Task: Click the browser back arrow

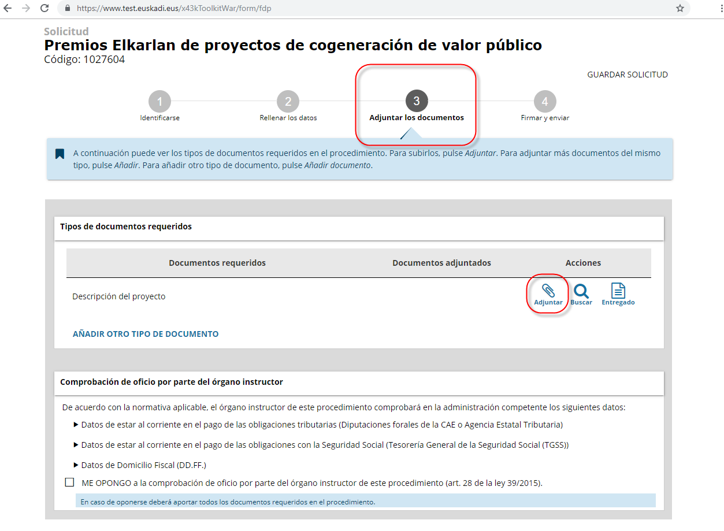Action: tap(8, 8)
